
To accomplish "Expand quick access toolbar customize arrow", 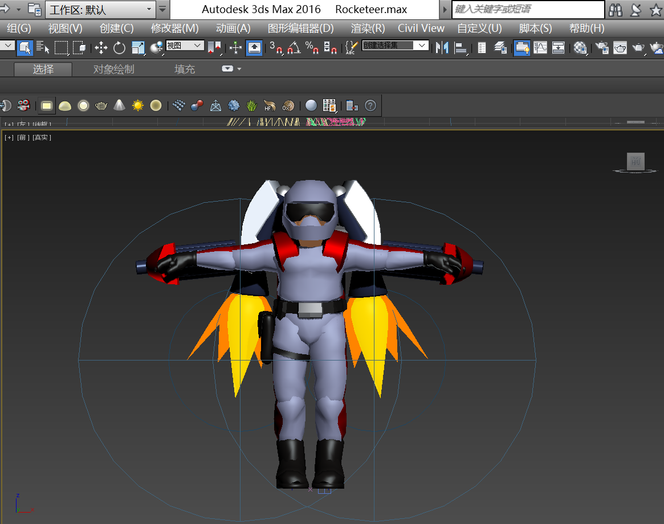I will [162, 9].
